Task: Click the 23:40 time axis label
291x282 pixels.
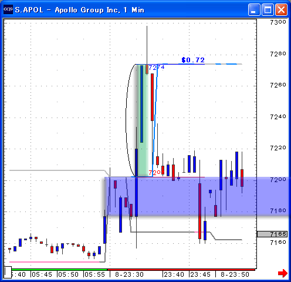Action: (174, 274)
